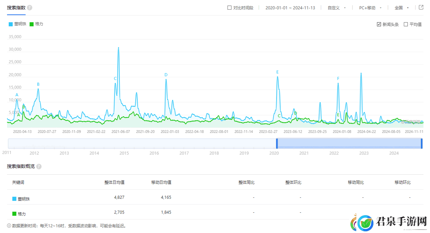Click the y-axis label 30,000
430x233 pixels.
pos(15,49)
